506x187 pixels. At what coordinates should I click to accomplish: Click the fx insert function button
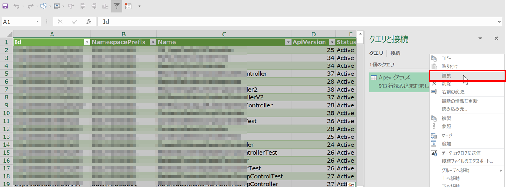(x=89, y=22)
